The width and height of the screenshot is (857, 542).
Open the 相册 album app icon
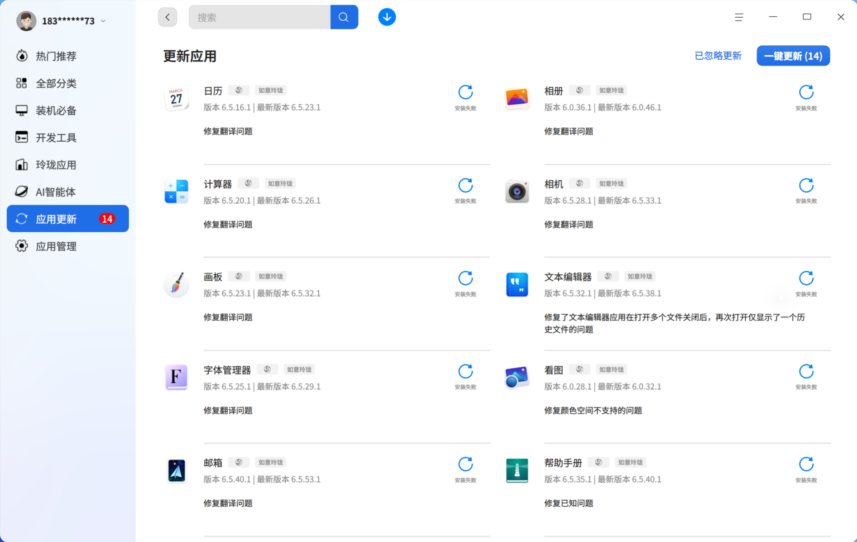pos(517,98)
